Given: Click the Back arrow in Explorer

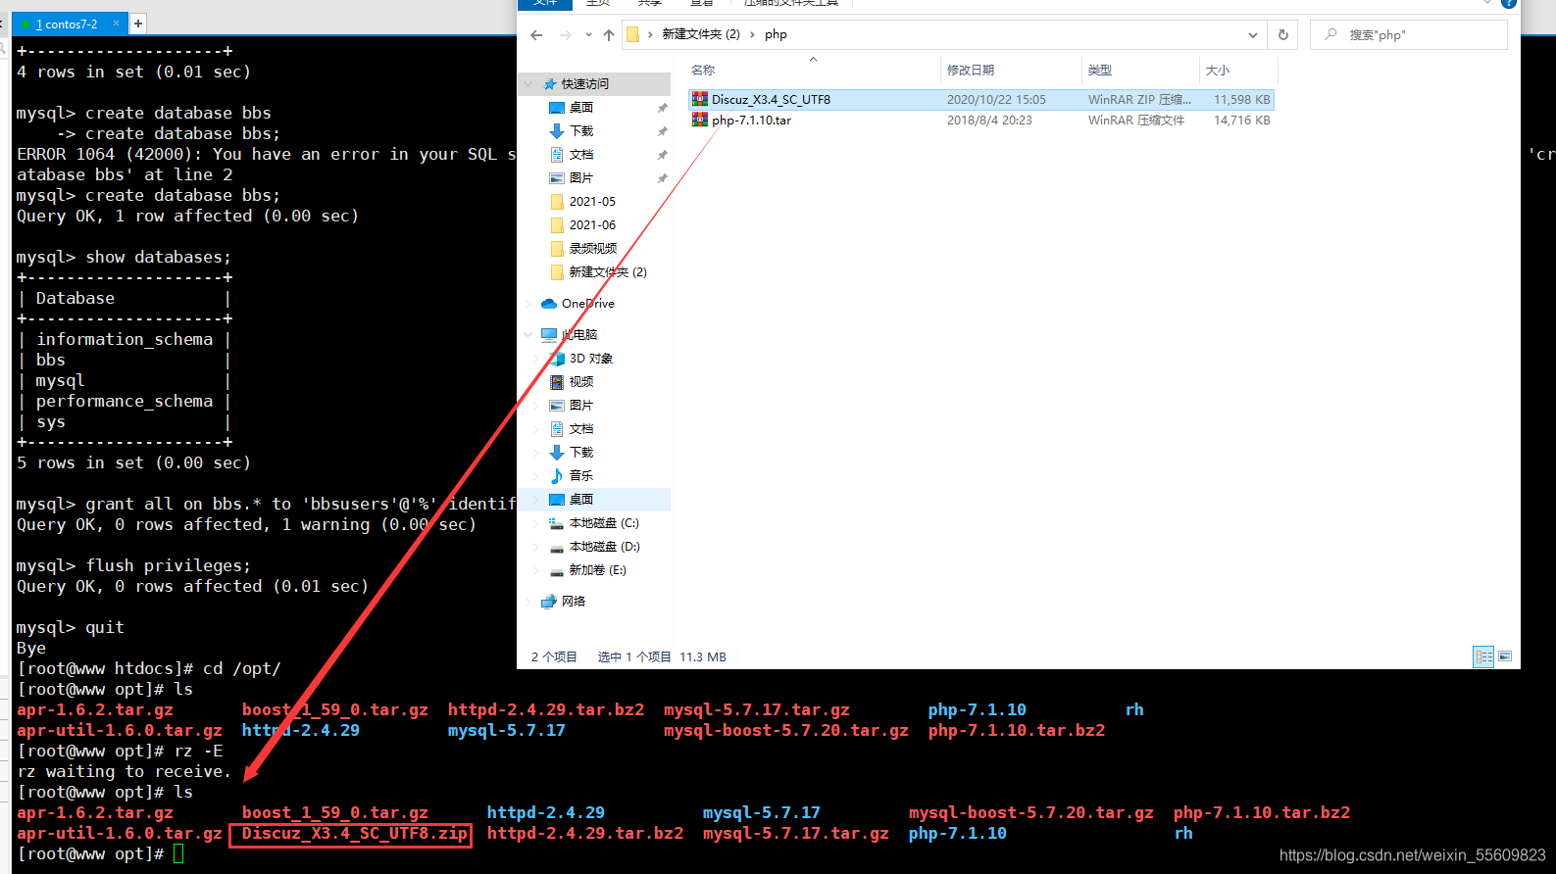Looking at the screenshot, I should coord(536,35).
